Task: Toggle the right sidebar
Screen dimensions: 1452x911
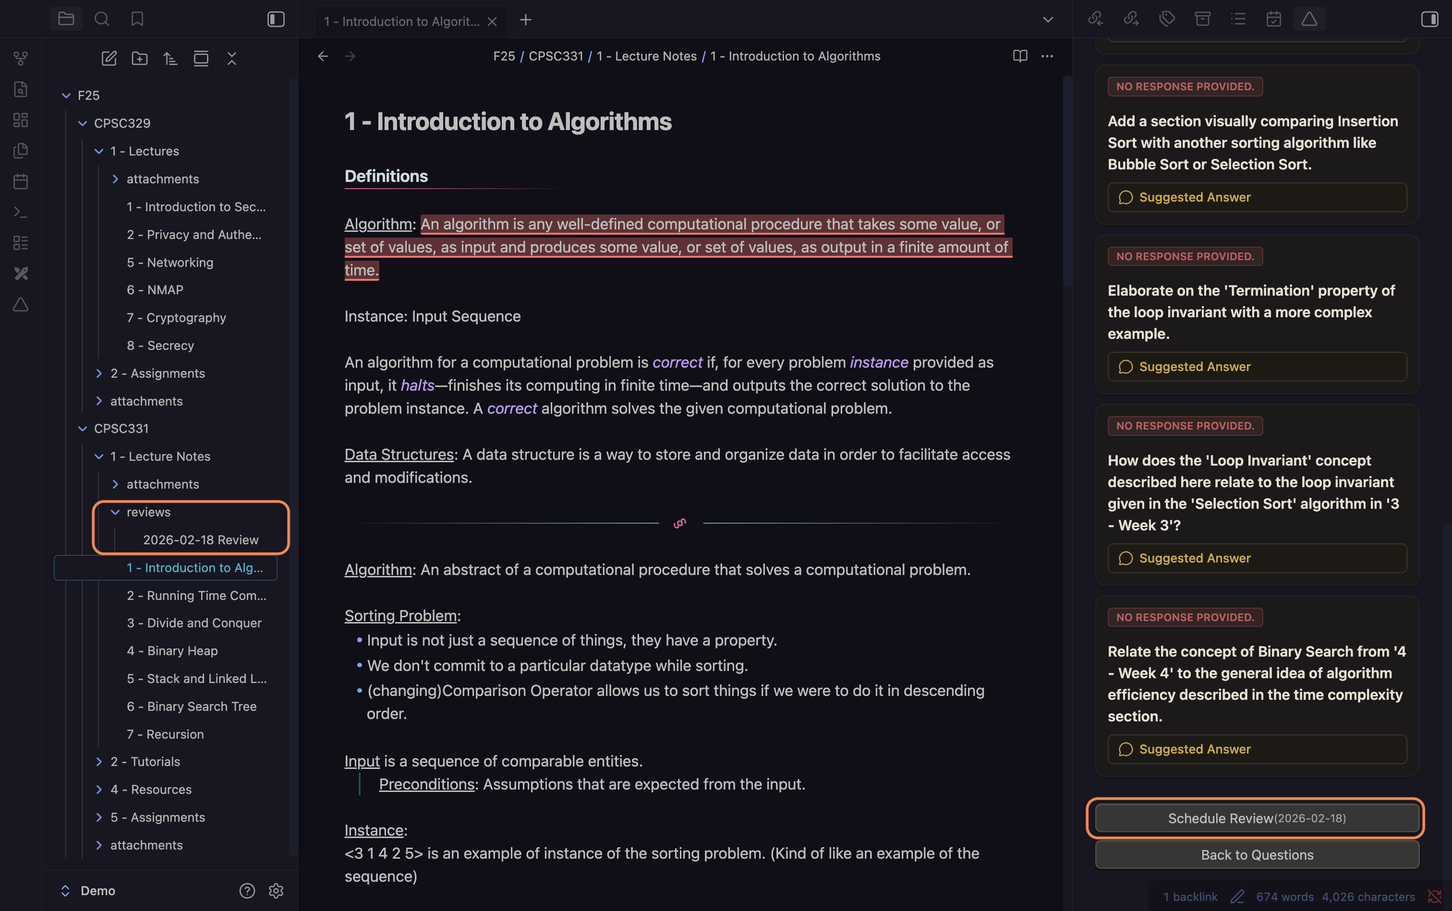Action: coord(1430,19)
